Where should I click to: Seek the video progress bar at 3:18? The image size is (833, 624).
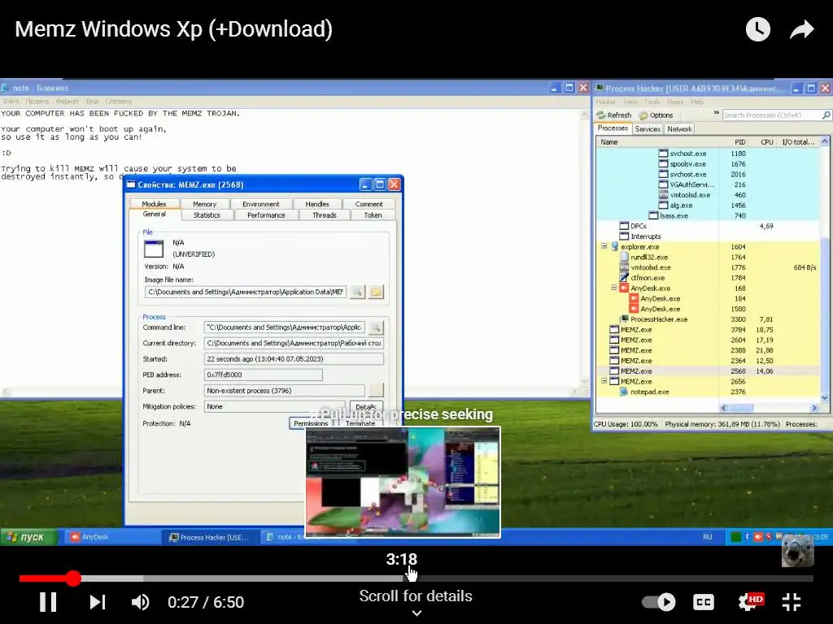pos(402,578)
